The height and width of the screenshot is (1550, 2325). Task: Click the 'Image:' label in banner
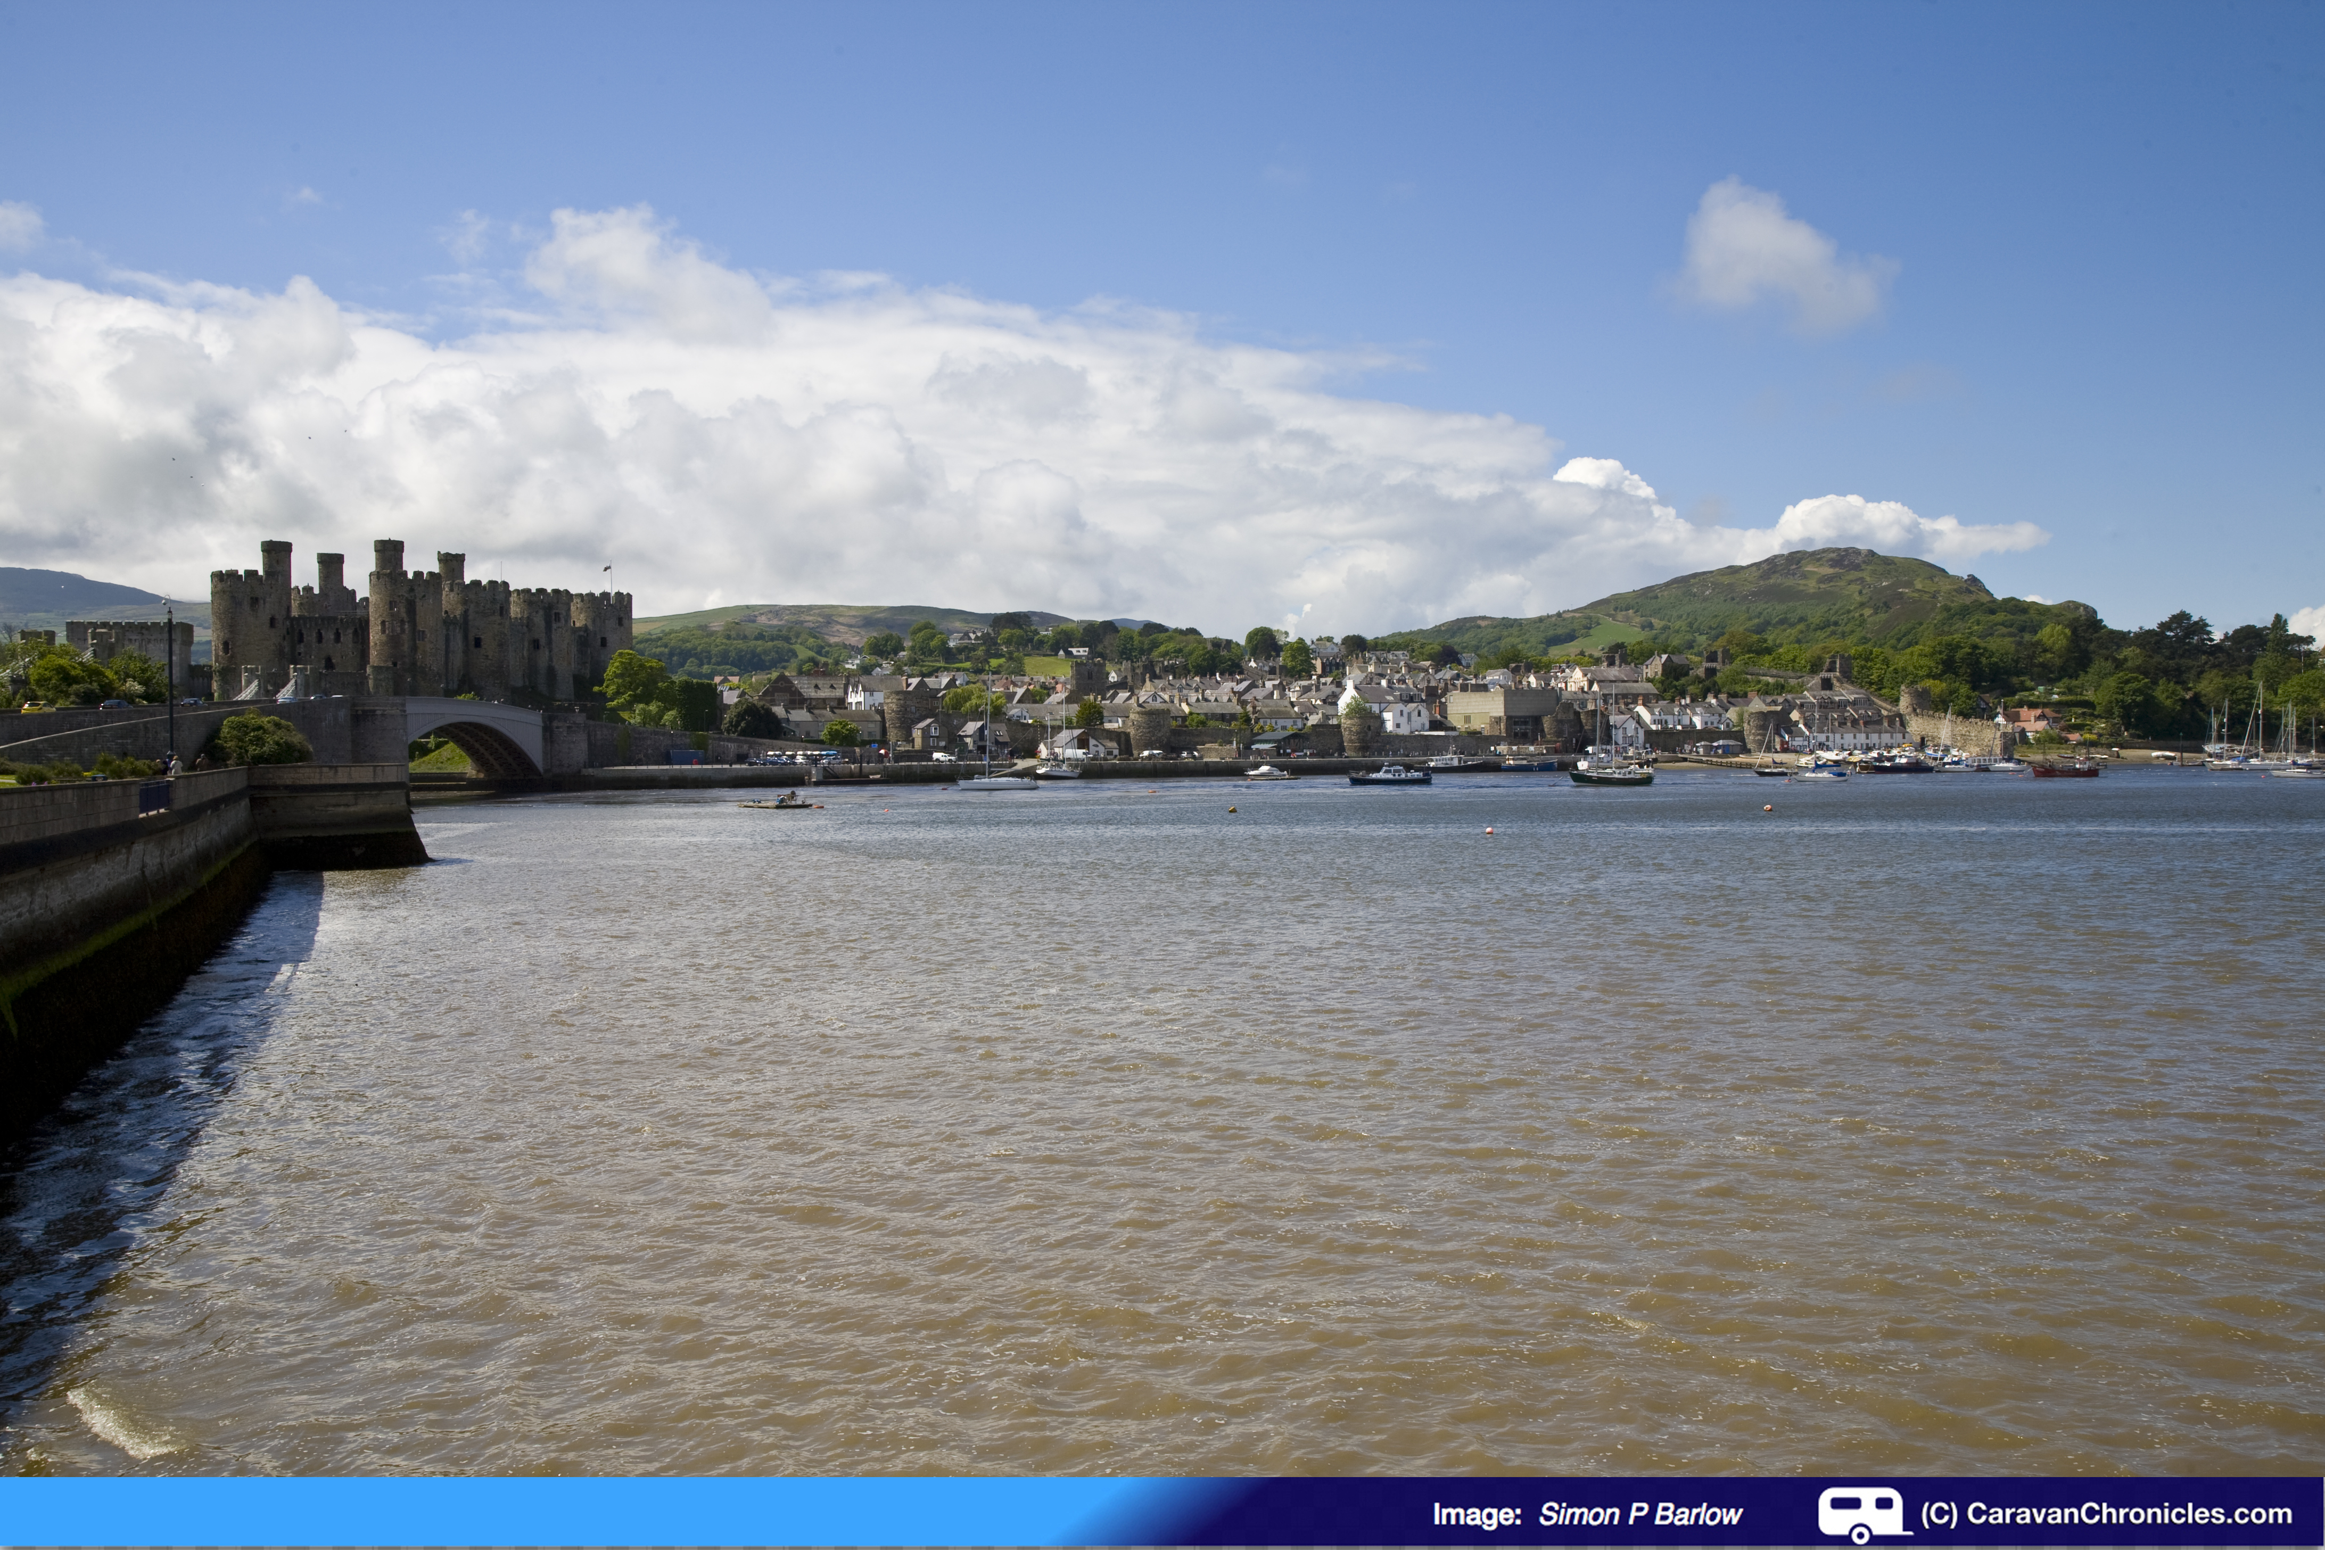(x=1477, y=1514)
